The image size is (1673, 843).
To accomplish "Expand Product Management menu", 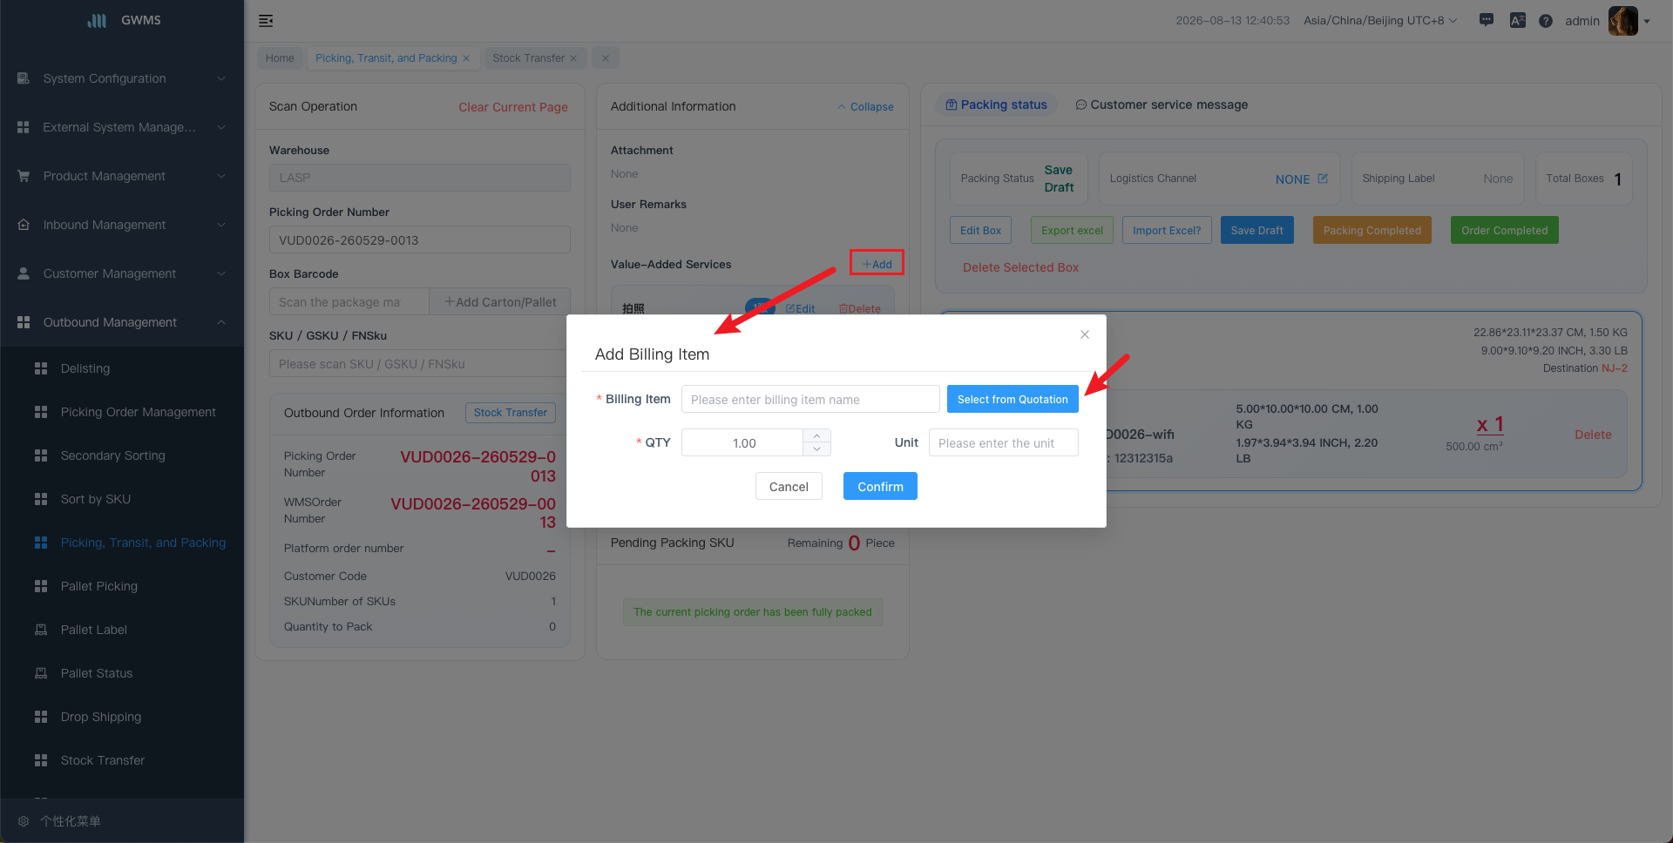I will 122,176.
